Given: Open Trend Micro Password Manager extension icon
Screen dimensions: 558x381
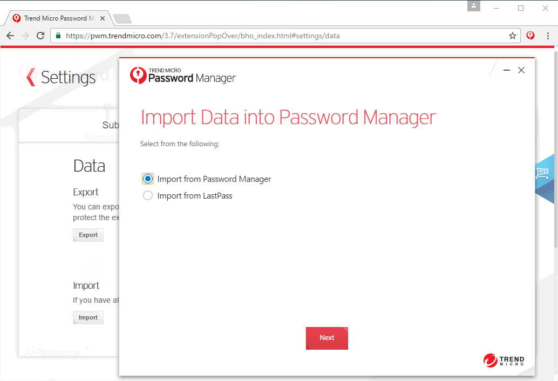Looking at the screenshot, I should (531, 36).
